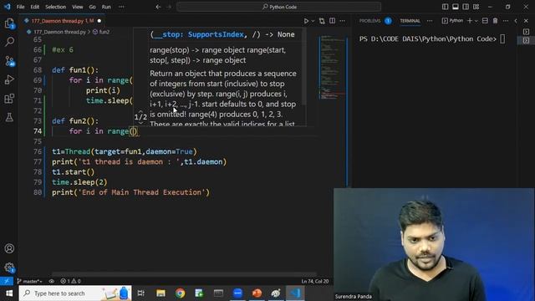
Task: Close the unsaved tab via its dot
Action: click(x=99, y=21)
